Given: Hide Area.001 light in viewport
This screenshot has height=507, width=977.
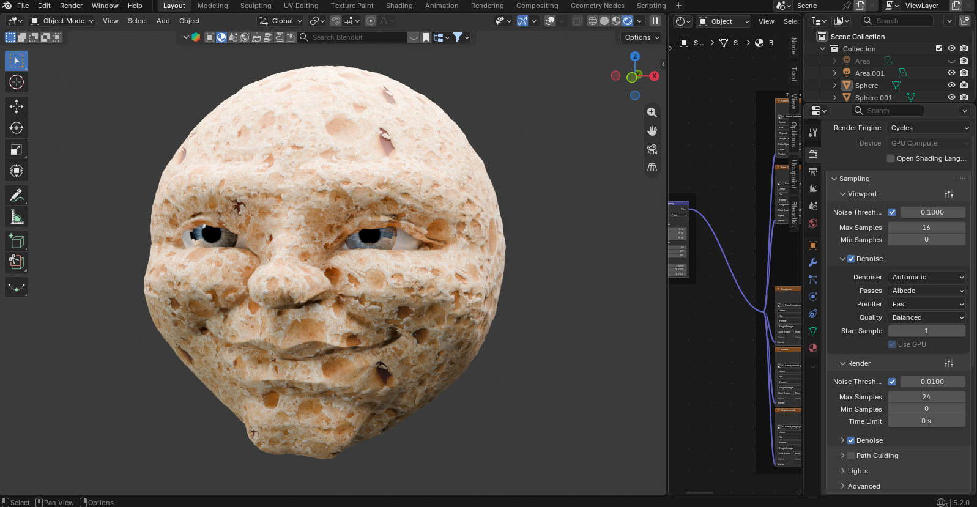Looking at the screenshot, I should [951, 73].
